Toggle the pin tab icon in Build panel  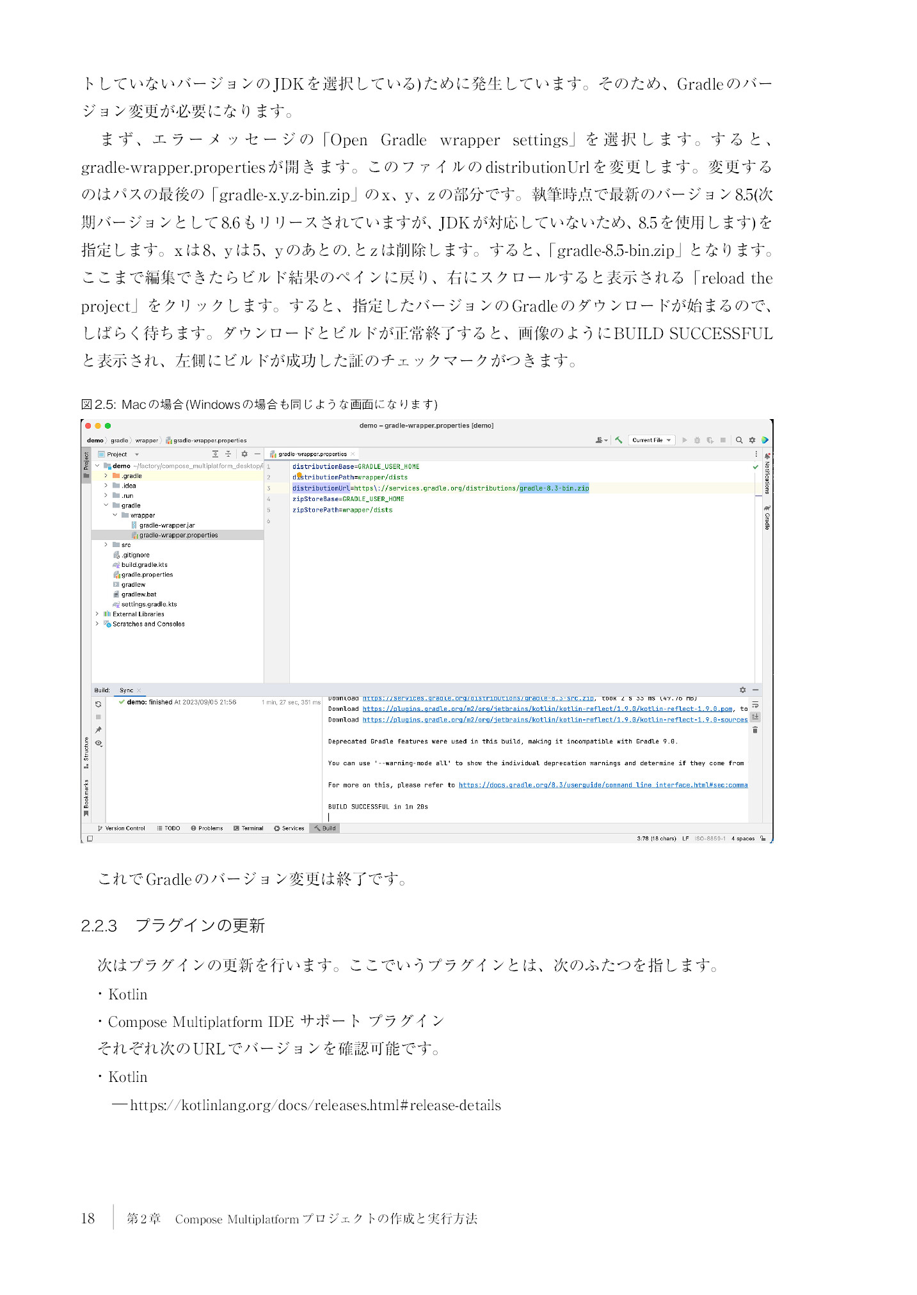[x=99, y=730]
